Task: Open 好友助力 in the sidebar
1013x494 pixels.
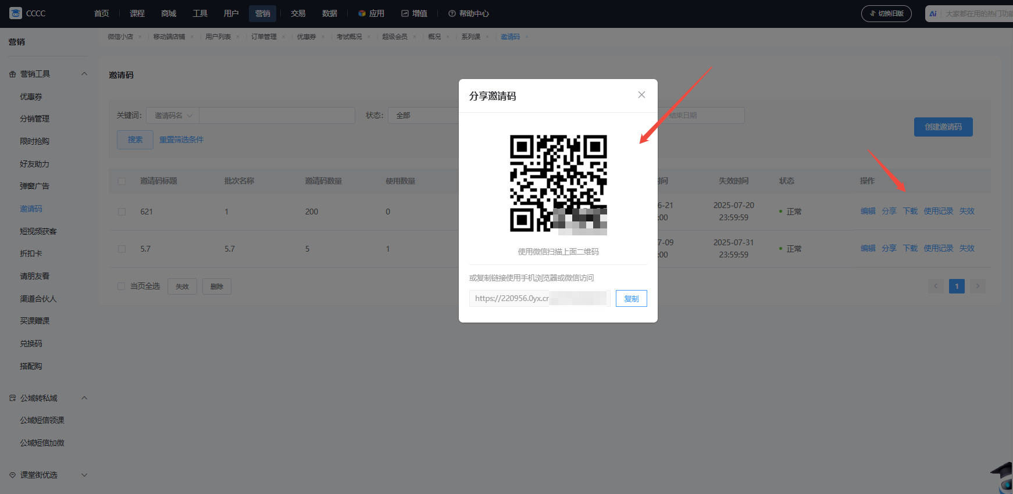Action: [34, 164]
